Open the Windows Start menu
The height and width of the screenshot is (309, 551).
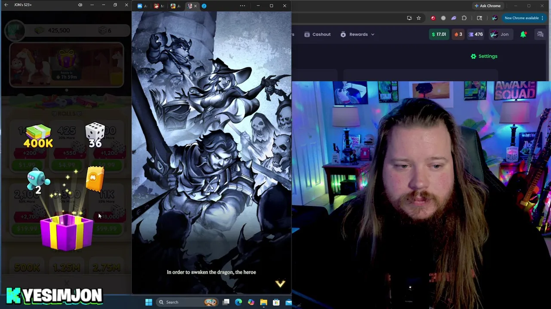click(149, 302)
